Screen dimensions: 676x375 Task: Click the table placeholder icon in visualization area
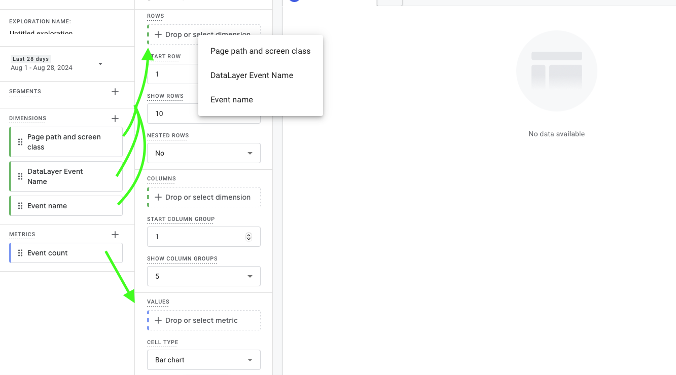tap(556, 71)
